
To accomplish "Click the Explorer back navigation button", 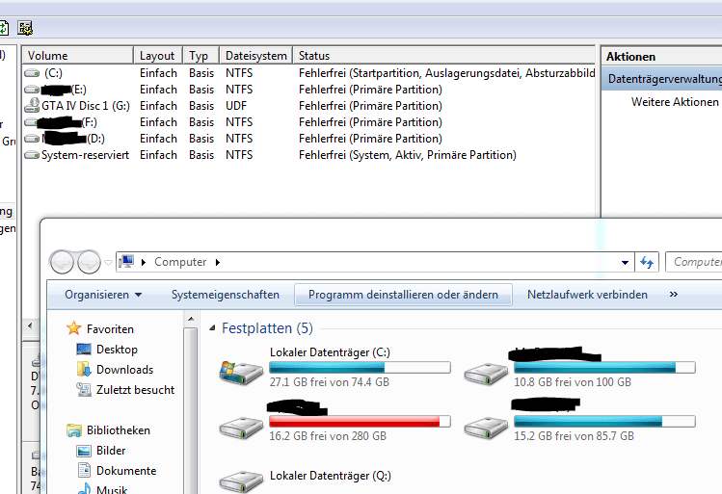I will click(62, 262).
